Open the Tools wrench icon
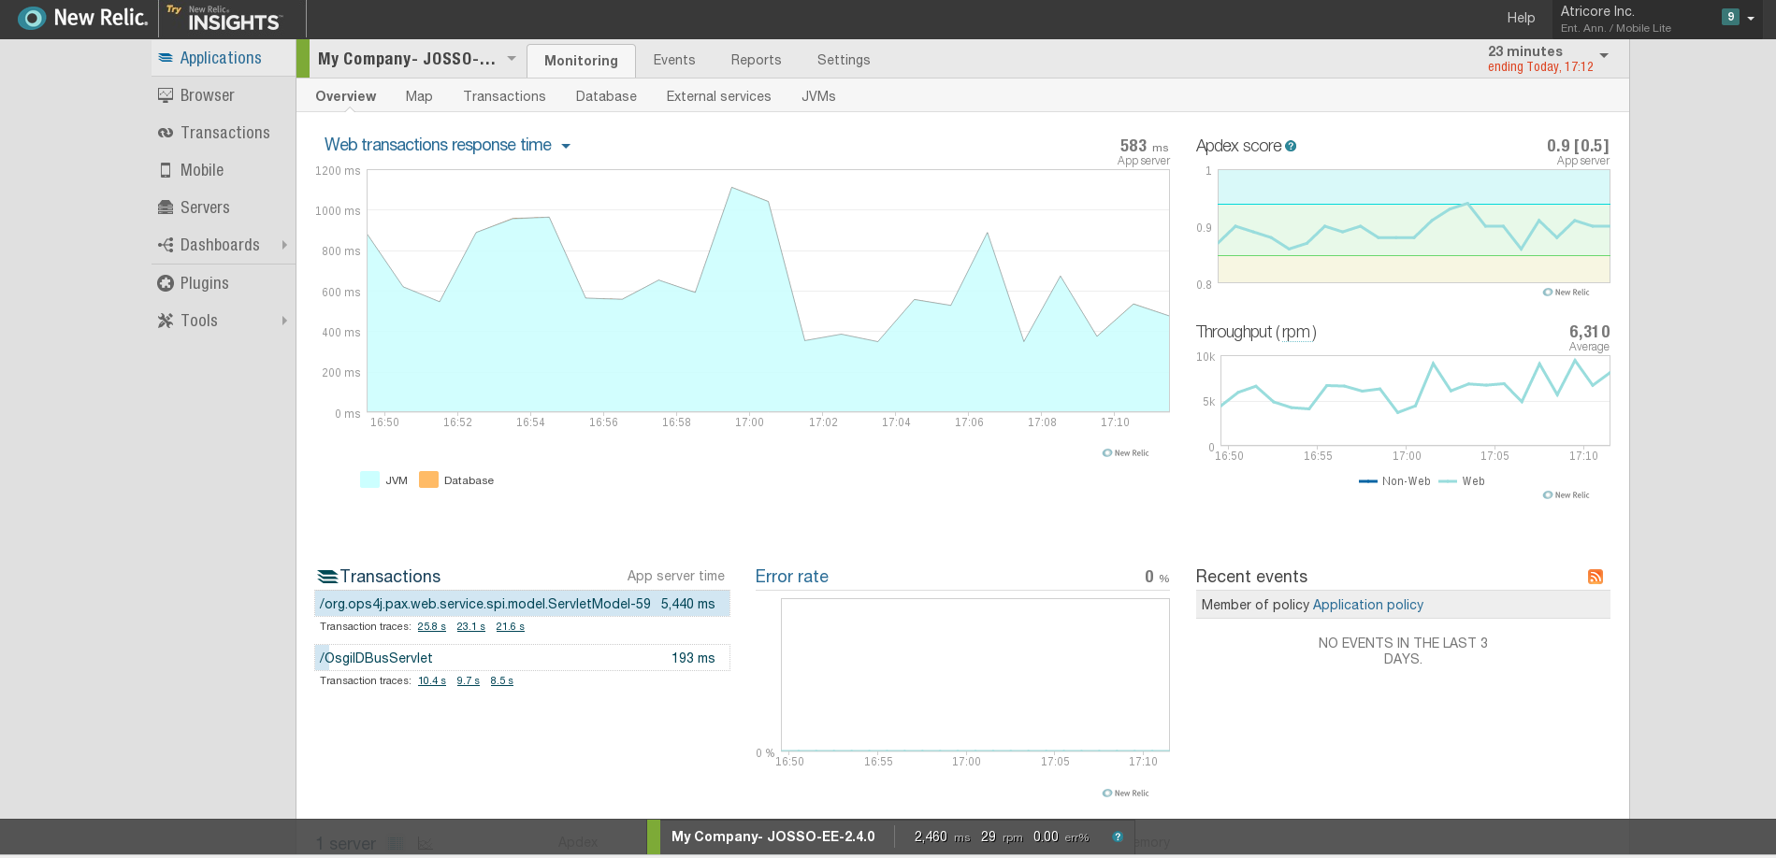The height and width of the screenshot is (858, 1776). [x=166, y=321]
